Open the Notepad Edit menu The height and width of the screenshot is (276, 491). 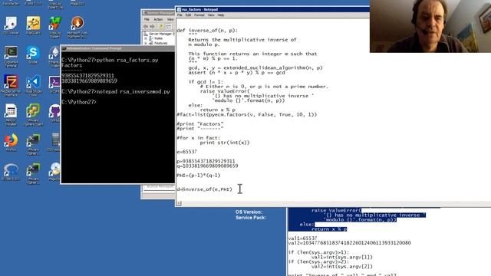[x=188, y=15]
